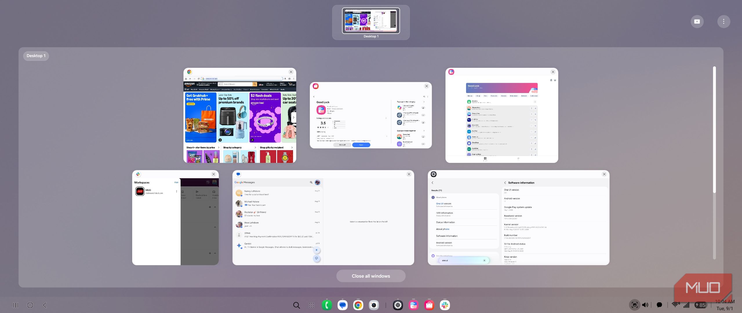
Task: Tap the back navigation arrow
Action: point(45,305)
